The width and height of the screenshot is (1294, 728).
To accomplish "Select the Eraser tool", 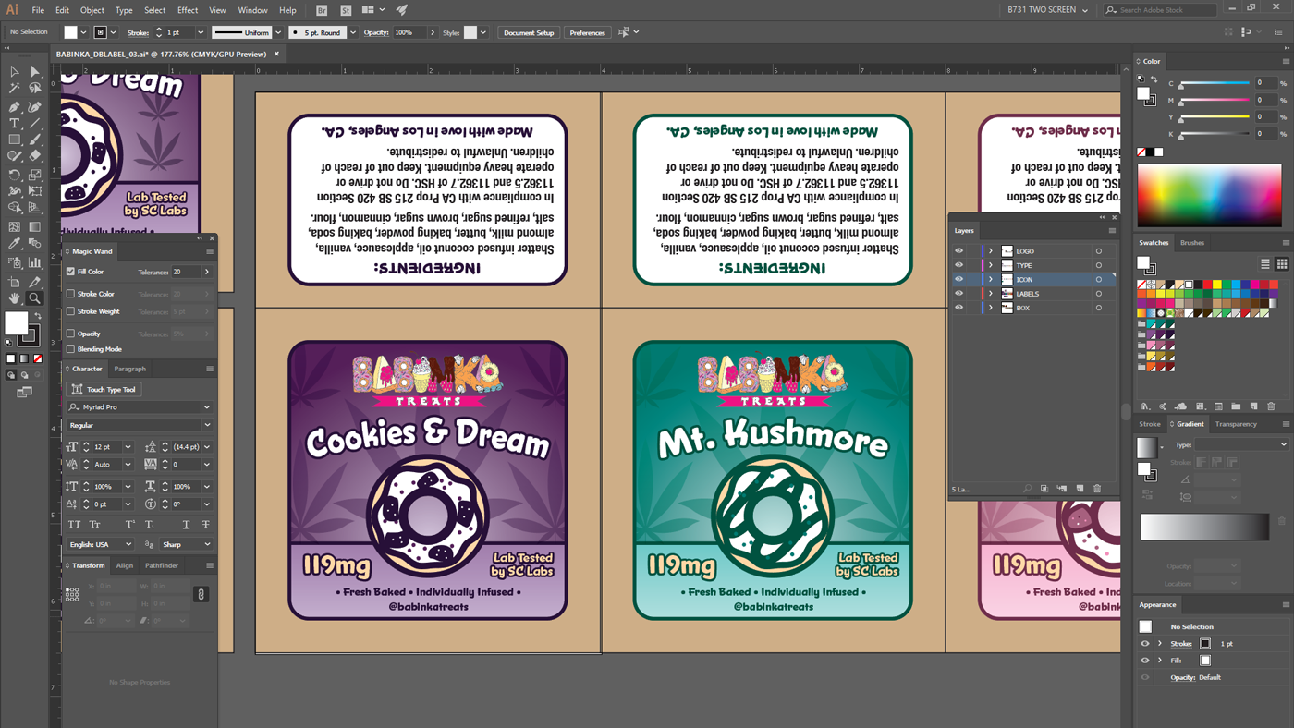I will (35, 157).
